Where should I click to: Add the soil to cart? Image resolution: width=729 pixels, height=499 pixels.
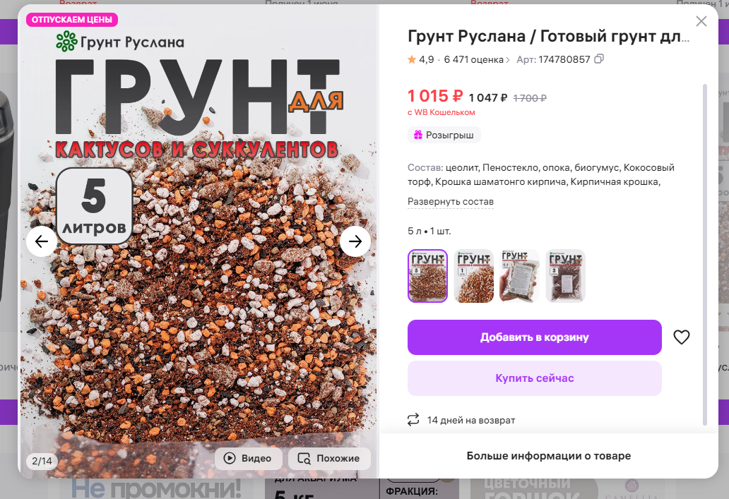[x=535, y=337]
